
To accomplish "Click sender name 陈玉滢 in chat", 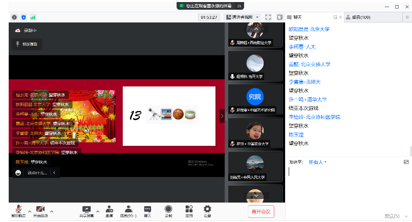I will click(x=296, y=135).
